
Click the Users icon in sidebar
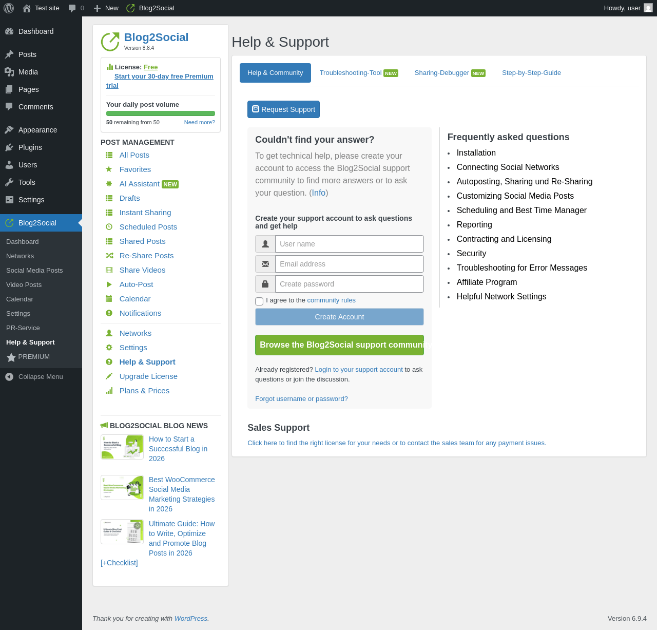[9, 165]
